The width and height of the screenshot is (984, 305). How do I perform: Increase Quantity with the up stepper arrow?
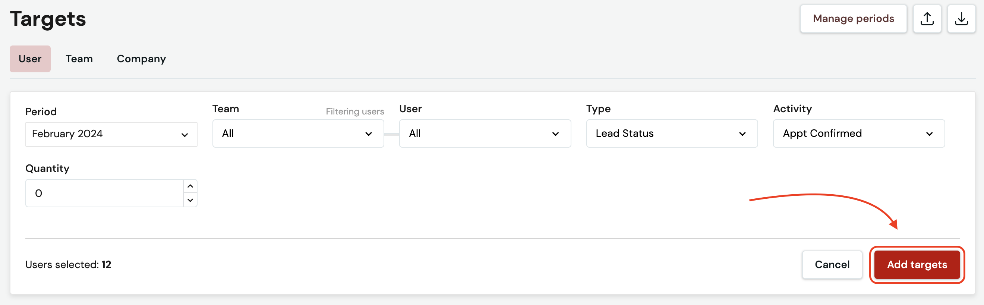click(x=190, y=186)
